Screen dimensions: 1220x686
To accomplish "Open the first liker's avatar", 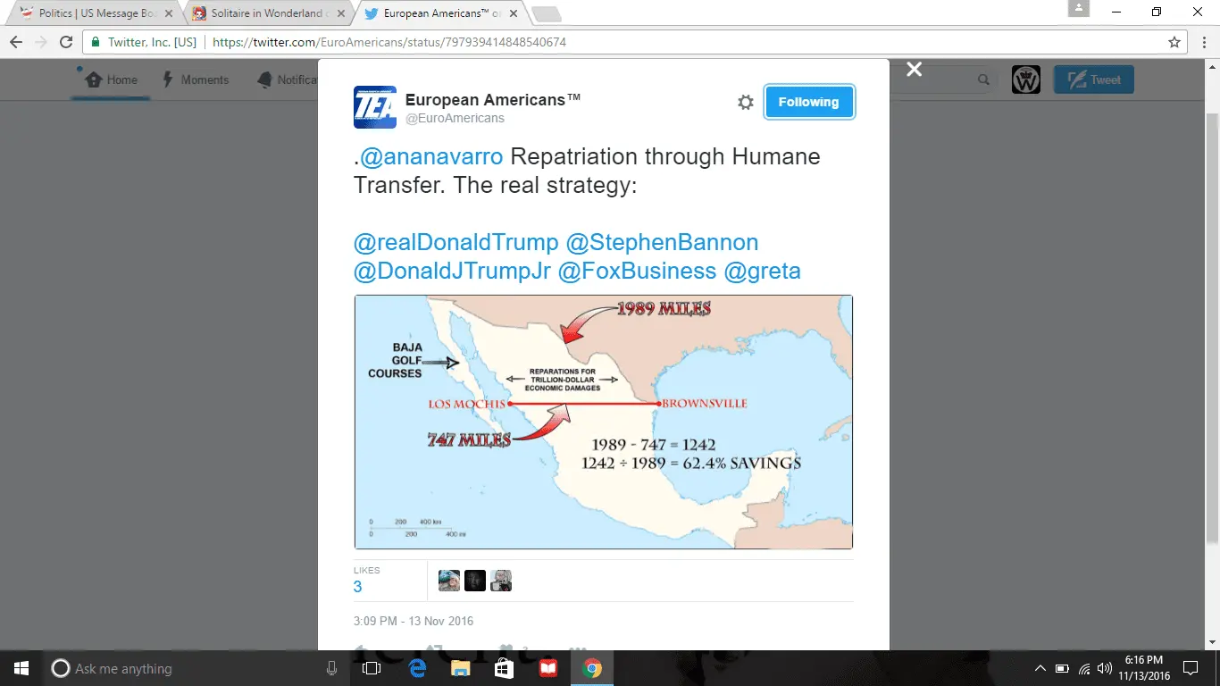I will (x=449, y=581).
